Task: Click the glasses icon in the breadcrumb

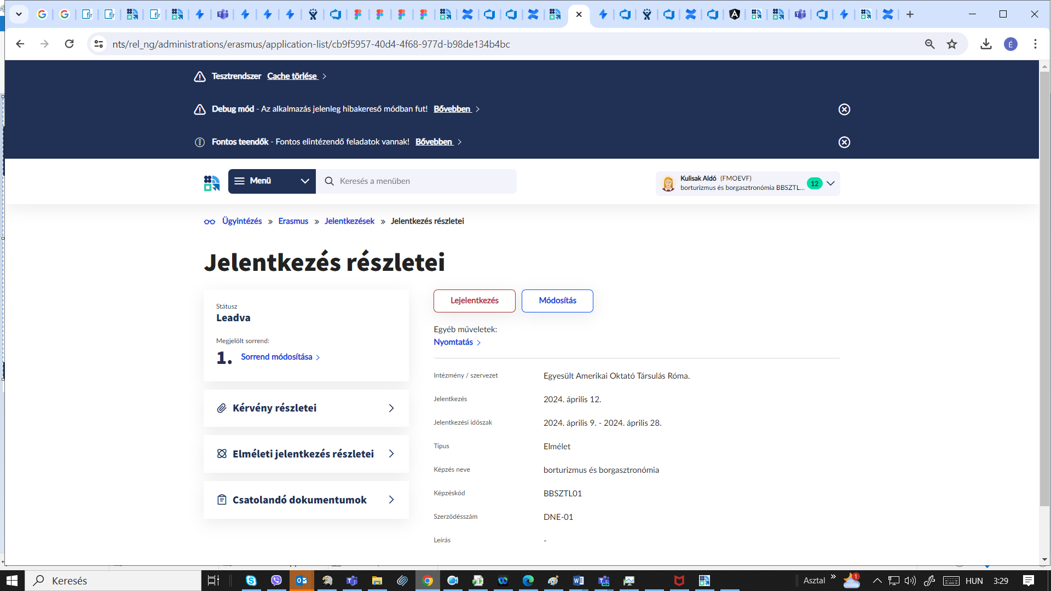Action: (209, 222)
